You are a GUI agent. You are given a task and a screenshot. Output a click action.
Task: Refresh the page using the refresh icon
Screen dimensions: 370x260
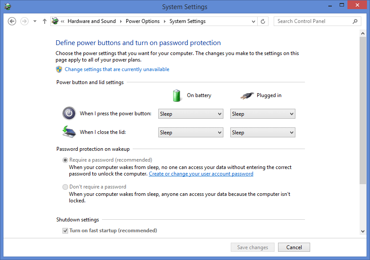point(262,22)
